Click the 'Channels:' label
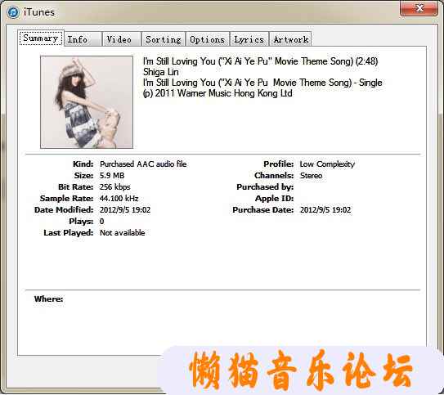This screenshot has height=395, width=444. pos(274,176)
